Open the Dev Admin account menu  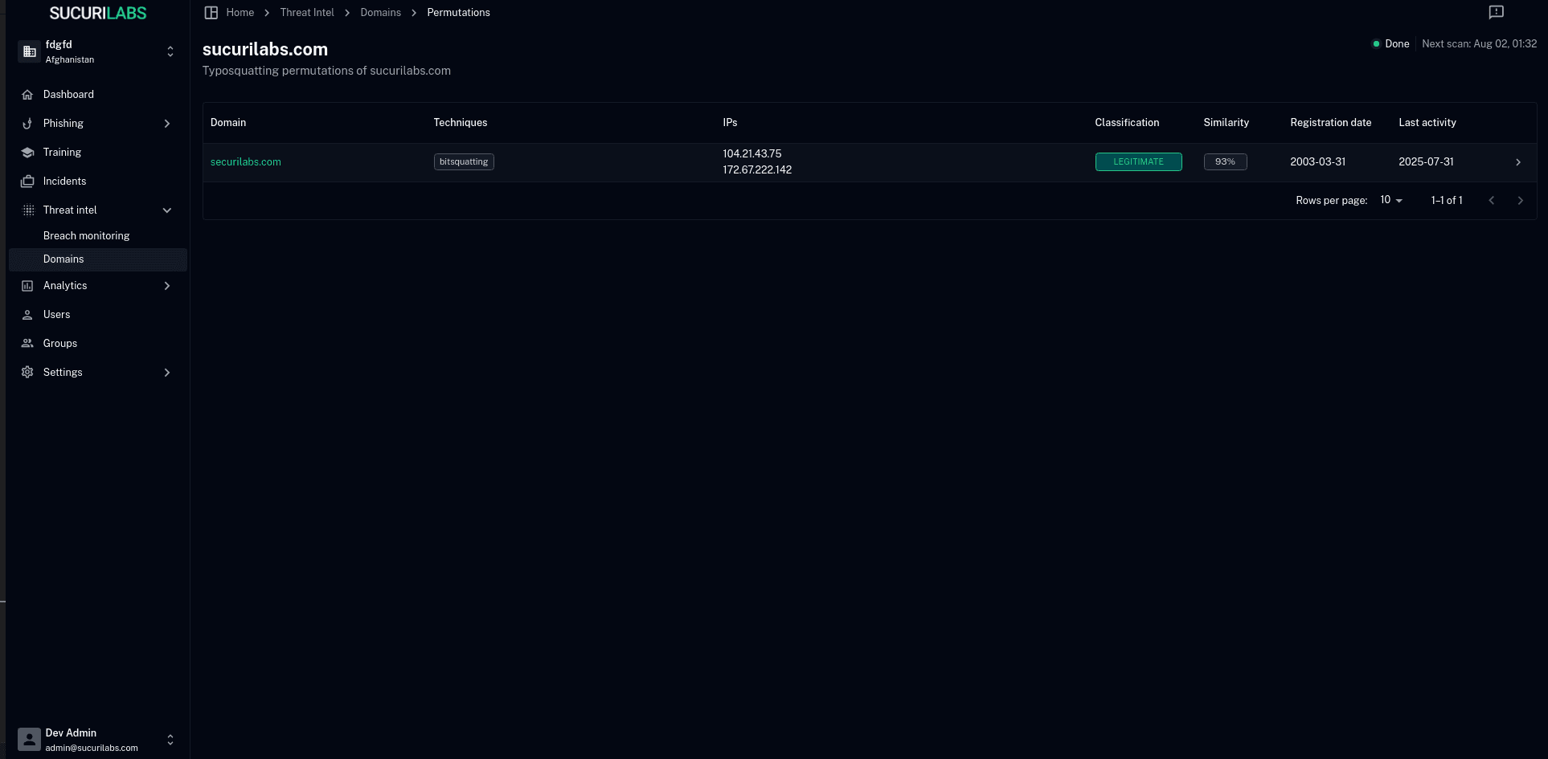170,740
